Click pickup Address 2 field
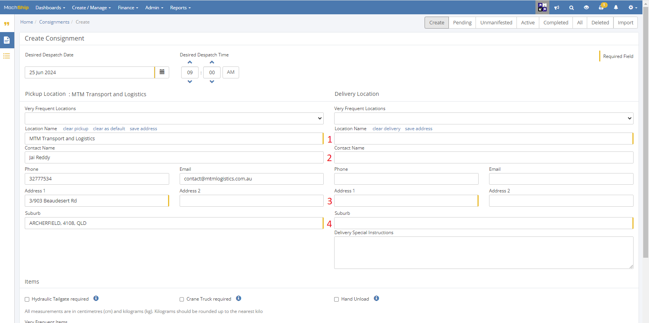649x323 pixels. [251, 201]
